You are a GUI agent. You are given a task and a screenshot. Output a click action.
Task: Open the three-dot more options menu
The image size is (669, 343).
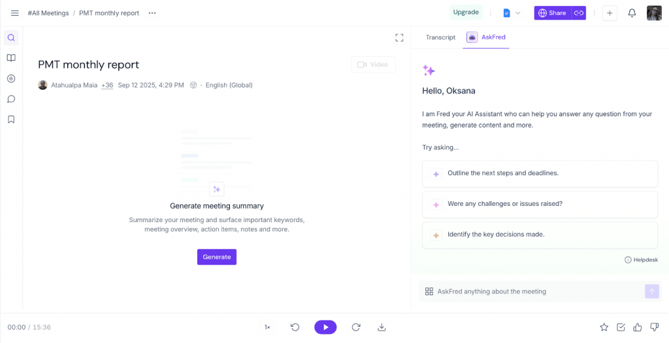pos(152,13)
